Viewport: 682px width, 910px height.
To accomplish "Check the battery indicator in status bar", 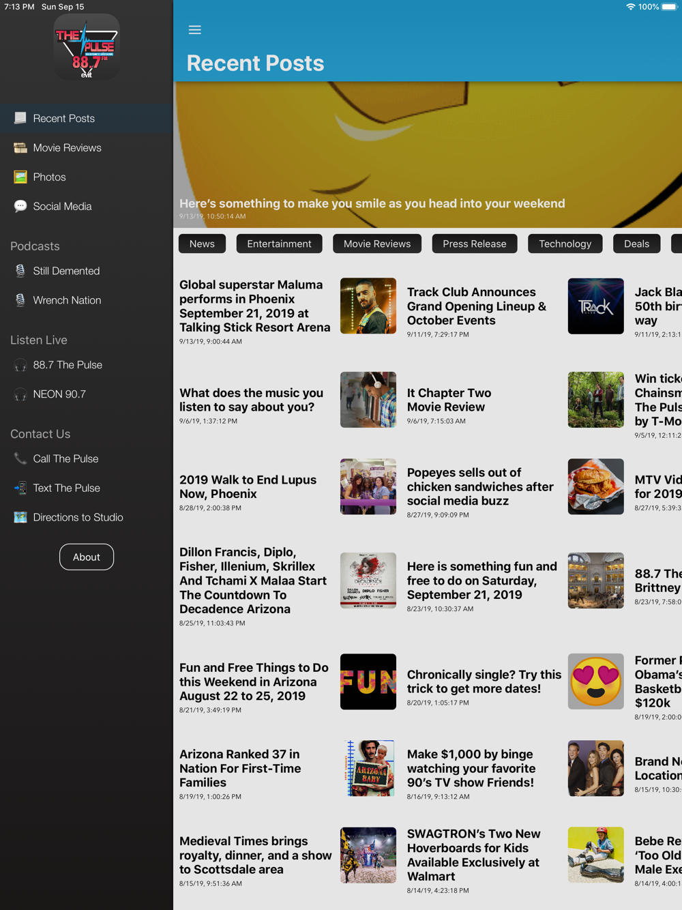I will (669, 7).
